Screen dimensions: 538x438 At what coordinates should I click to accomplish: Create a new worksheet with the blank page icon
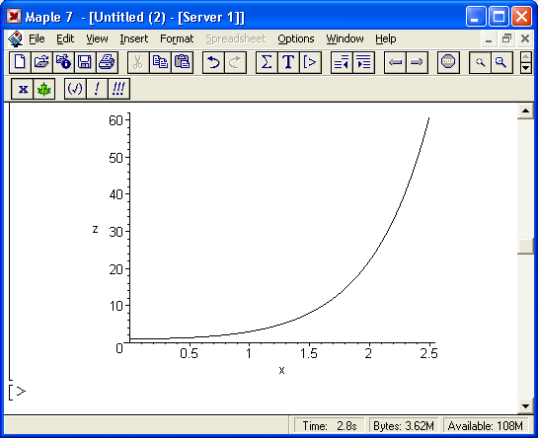click(x=20, y=62)
